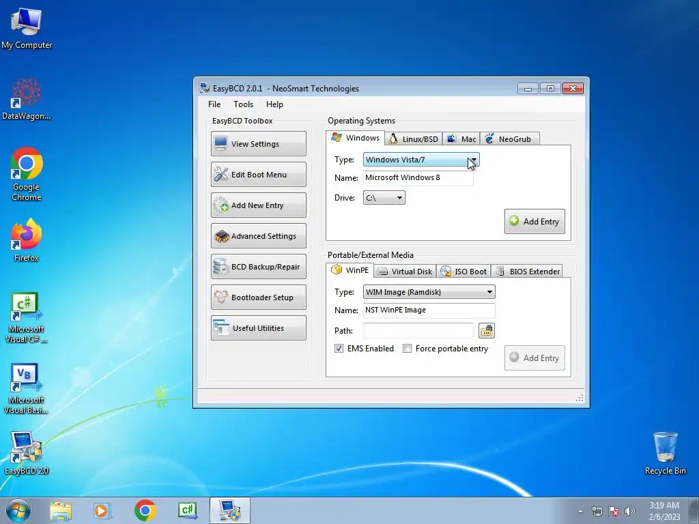Click the EasyBCD 2.0 desktop shortcut
The width and height of the screenshot is (699, 524).
coord(27,453)
